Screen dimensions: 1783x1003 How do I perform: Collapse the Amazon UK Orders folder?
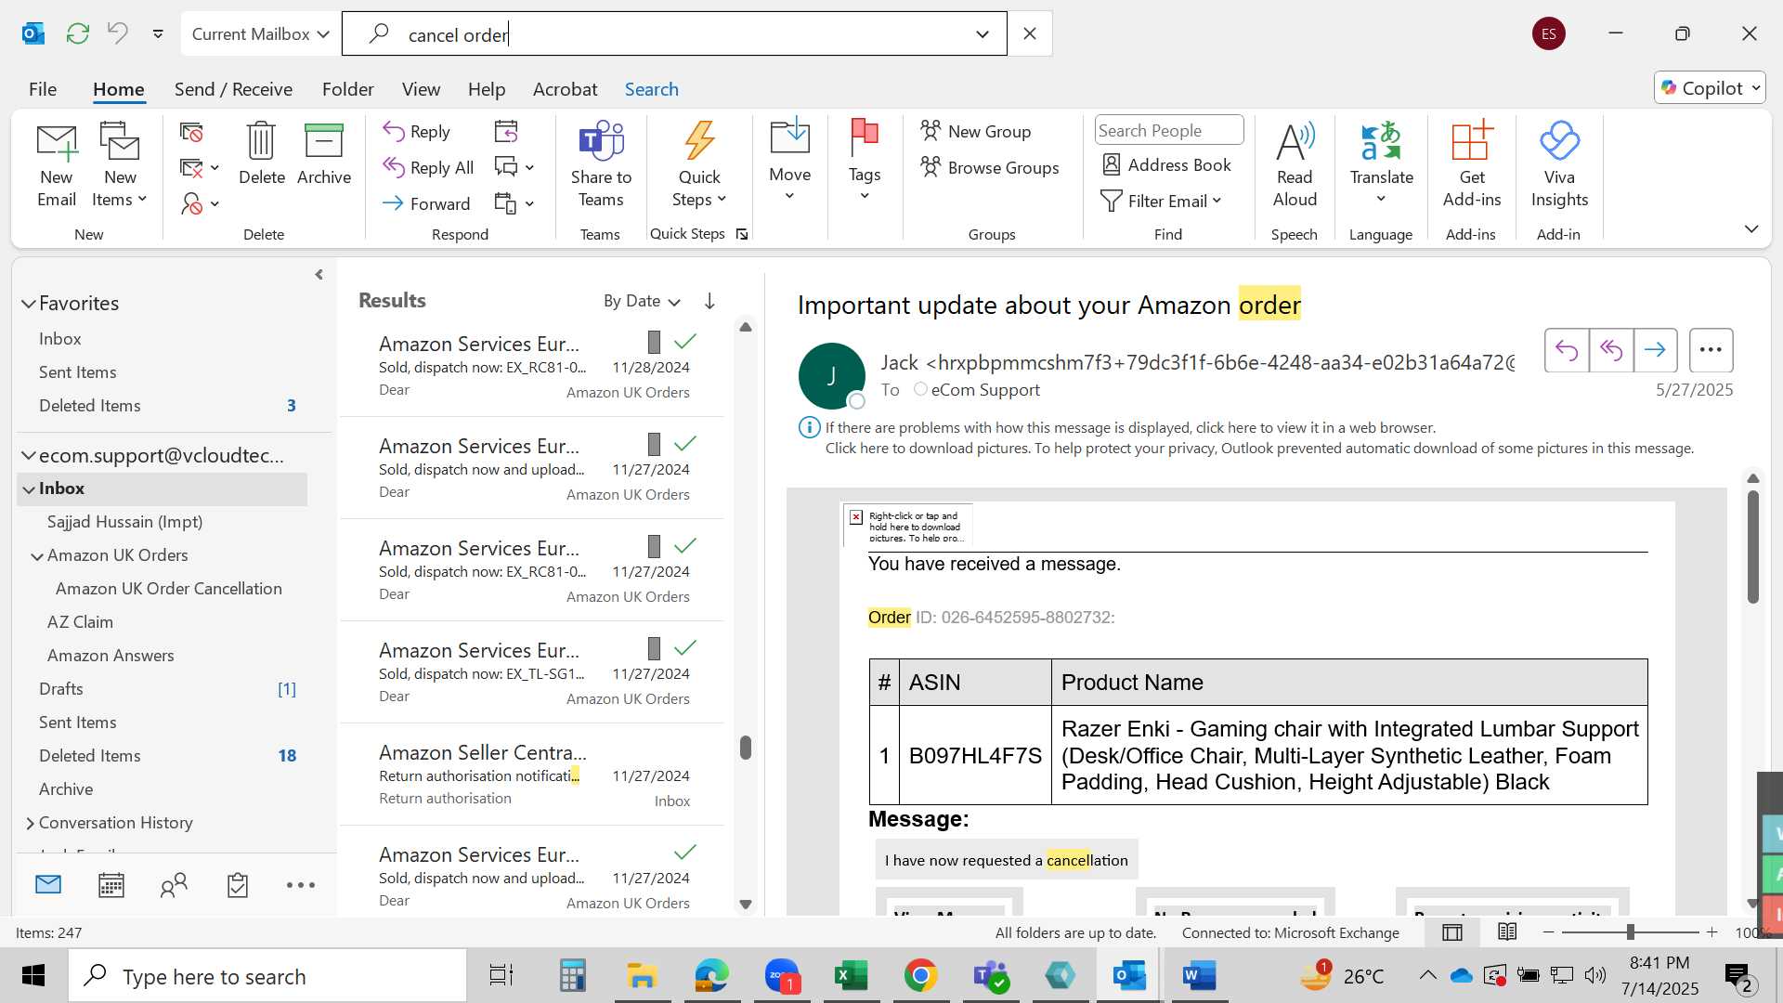point(37,556)
